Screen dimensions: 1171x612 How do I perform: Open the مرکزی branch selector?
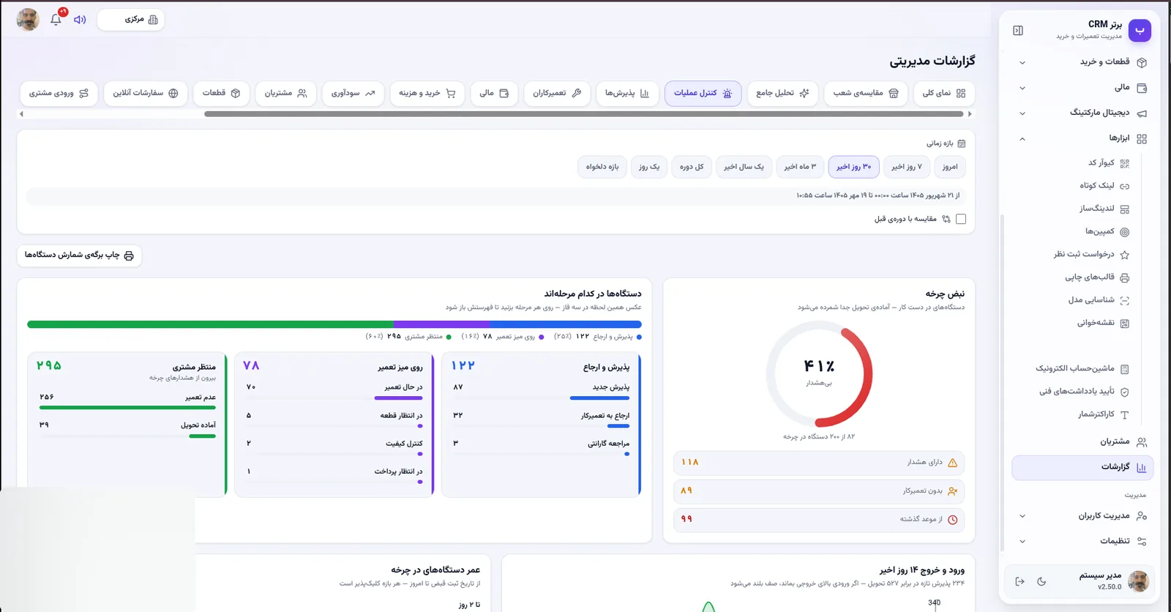click(130, 20)
